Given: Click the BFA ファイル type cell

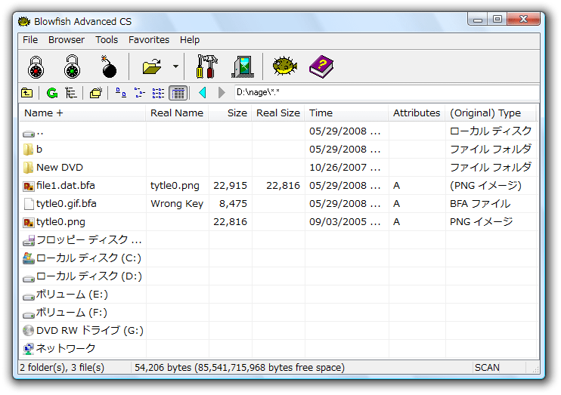Looking at the screenshot, I should (480, 204).
